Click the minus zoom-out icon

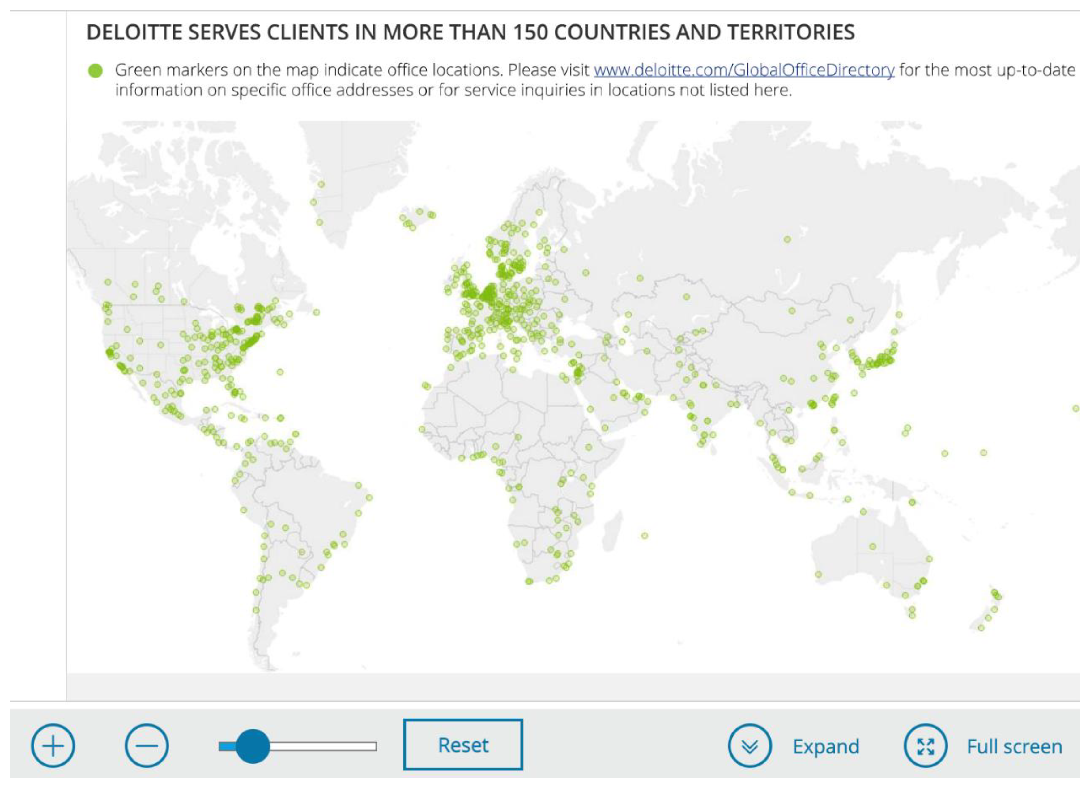147,746
